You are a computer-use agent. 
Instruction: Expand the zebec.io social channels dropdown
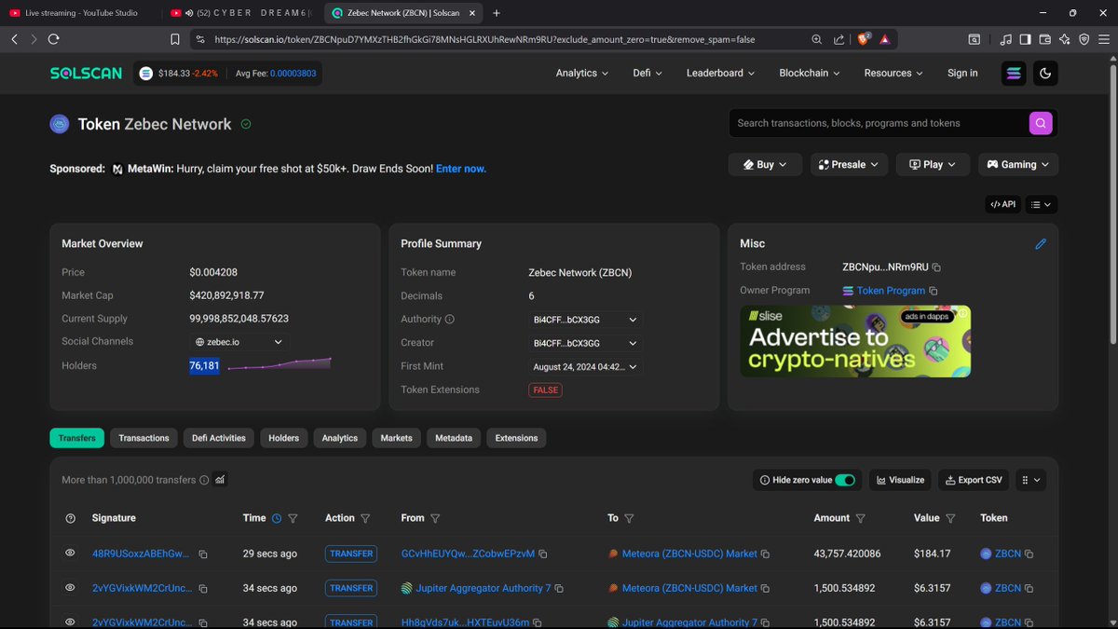point(239,342)
